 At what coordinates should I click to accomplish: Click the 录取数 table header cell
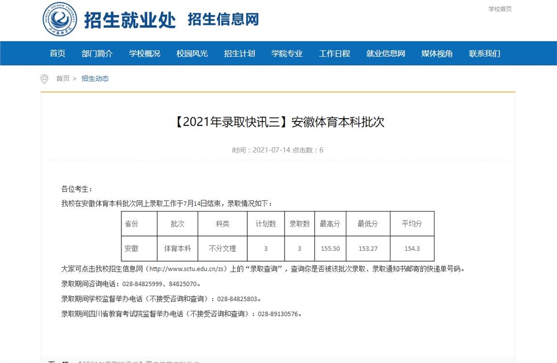(300, 224)
